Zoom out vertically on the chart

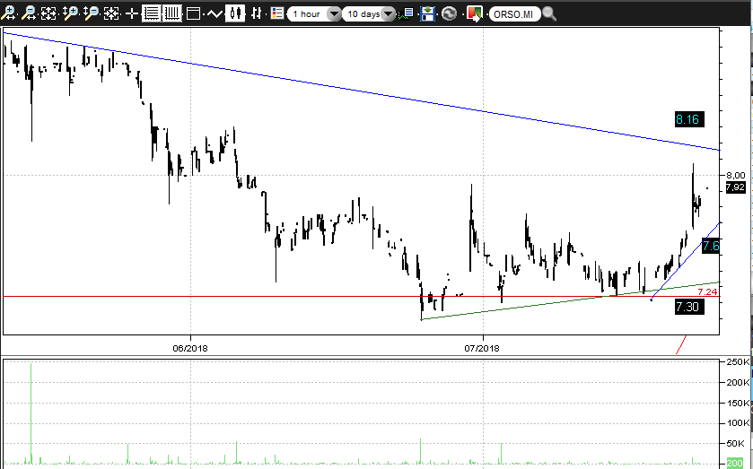pyautogui.click(x=91, y=13)
